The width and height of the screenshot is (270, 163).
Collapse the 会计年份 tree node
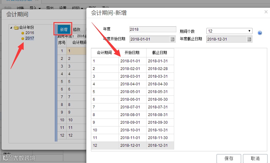(11, 28)
